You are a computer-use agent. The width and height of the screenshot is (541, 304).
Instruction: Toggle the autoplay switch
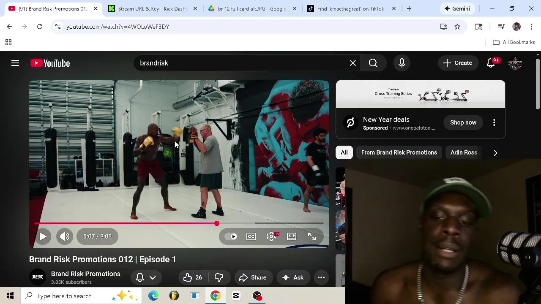tap(231, 236)
